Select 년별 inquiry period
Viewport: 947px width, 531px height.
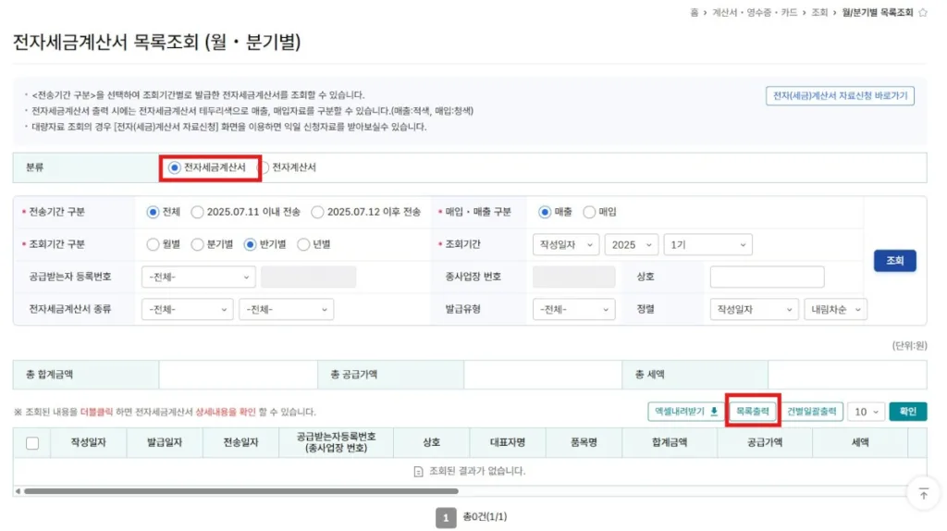point(303,244)
